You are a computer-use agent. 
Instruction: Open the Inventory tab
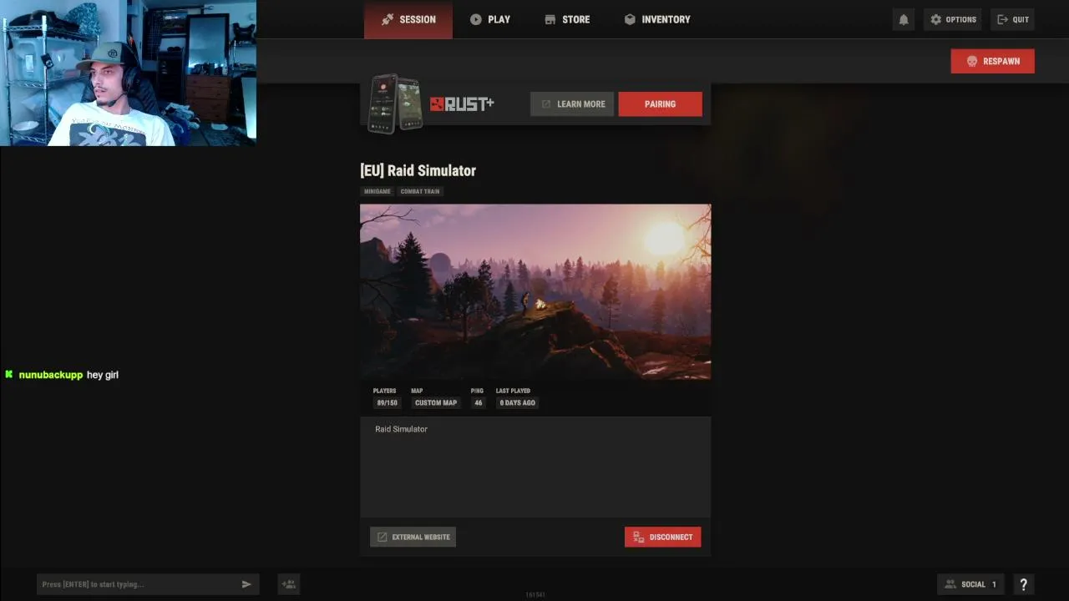[657, 19]
